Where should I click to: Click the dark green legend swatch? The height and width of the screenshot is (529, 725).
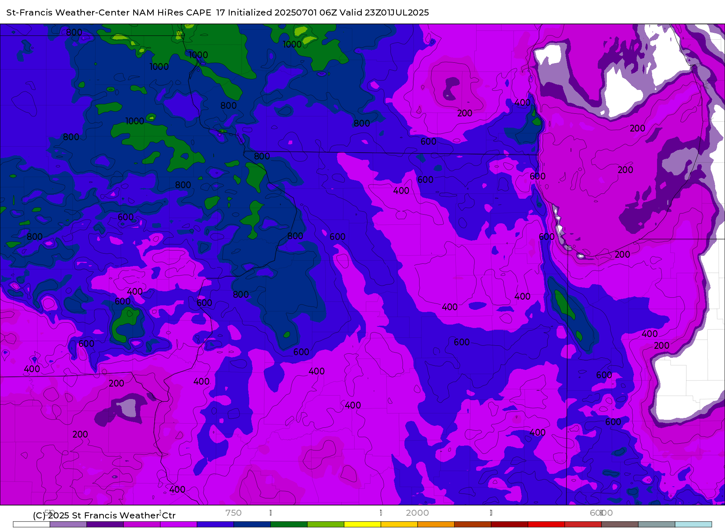[x=289, y=524]
